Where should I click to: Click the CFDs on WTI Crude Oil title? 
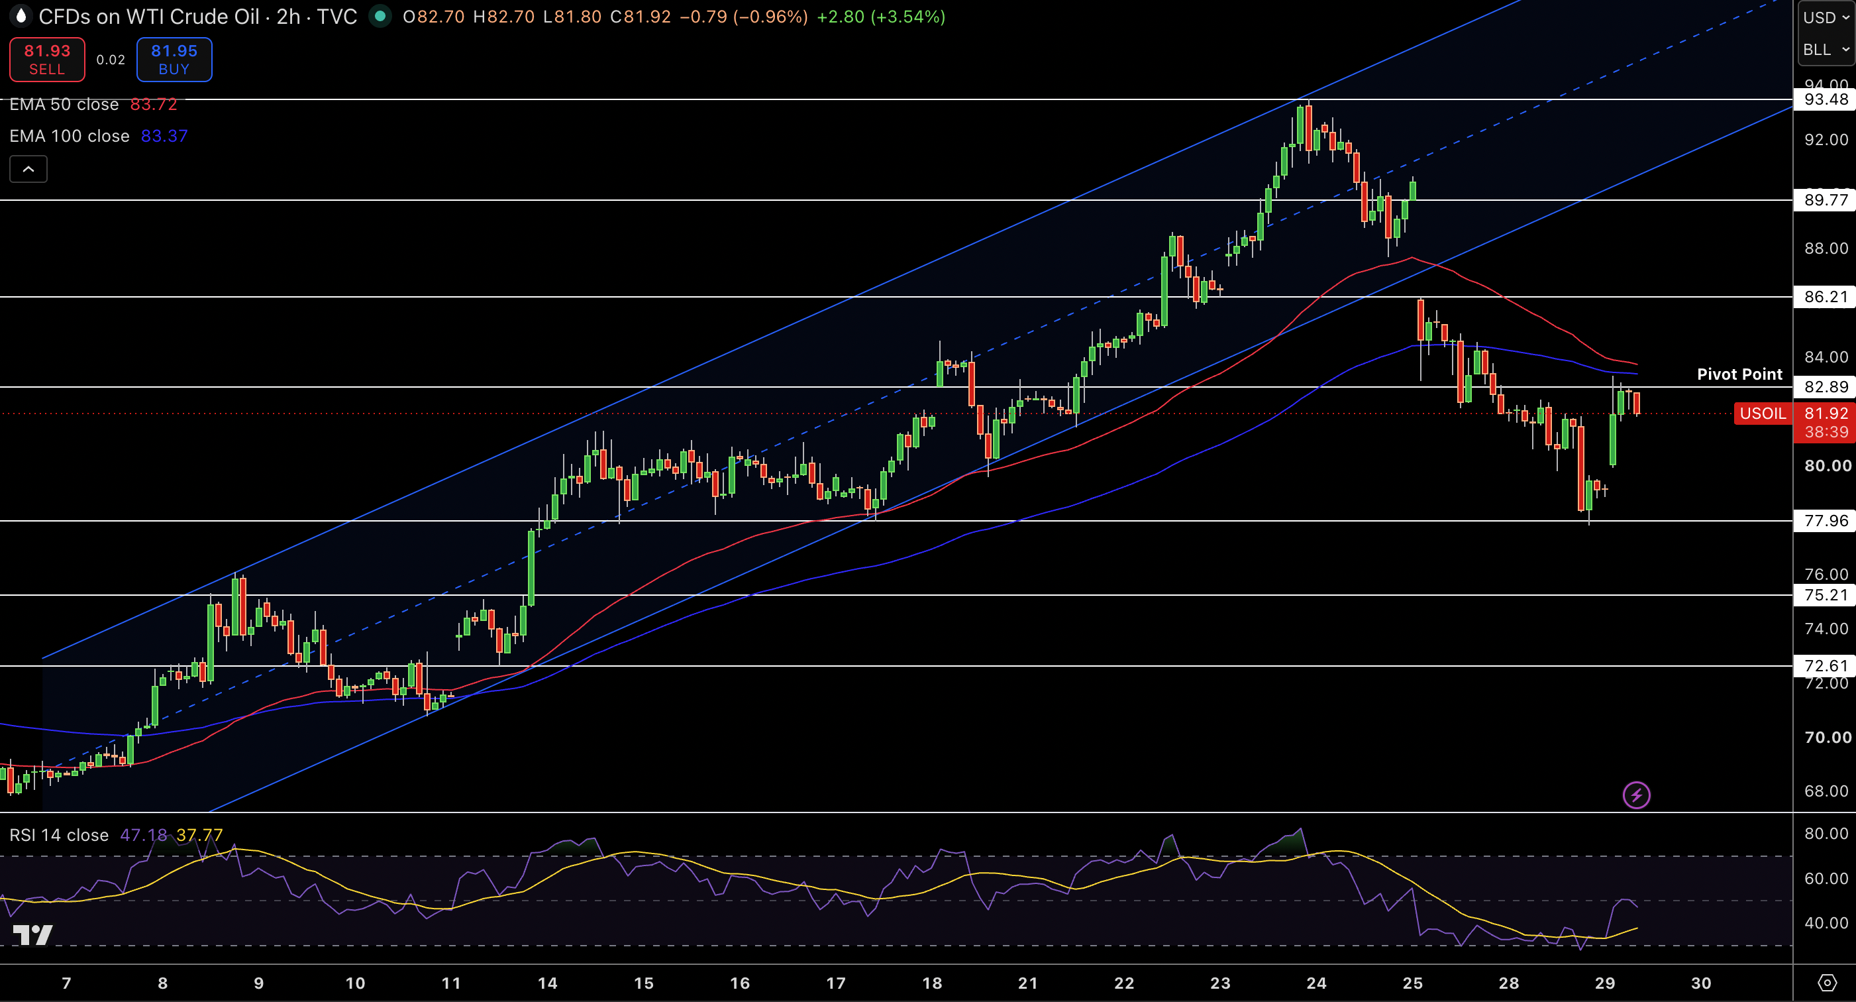149,17
